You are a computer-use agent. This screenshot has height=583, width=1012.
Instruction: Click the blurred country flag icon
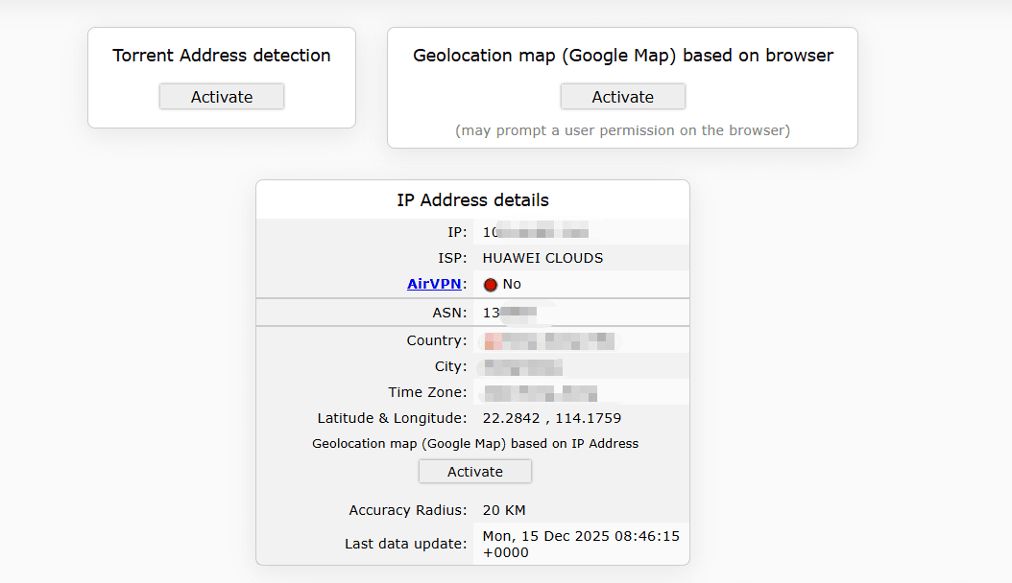pyautogui.click(x=493, y=340)
